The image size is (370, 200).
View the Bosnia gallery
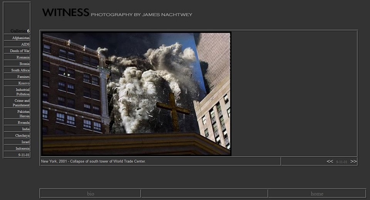[x=25, y=64]
